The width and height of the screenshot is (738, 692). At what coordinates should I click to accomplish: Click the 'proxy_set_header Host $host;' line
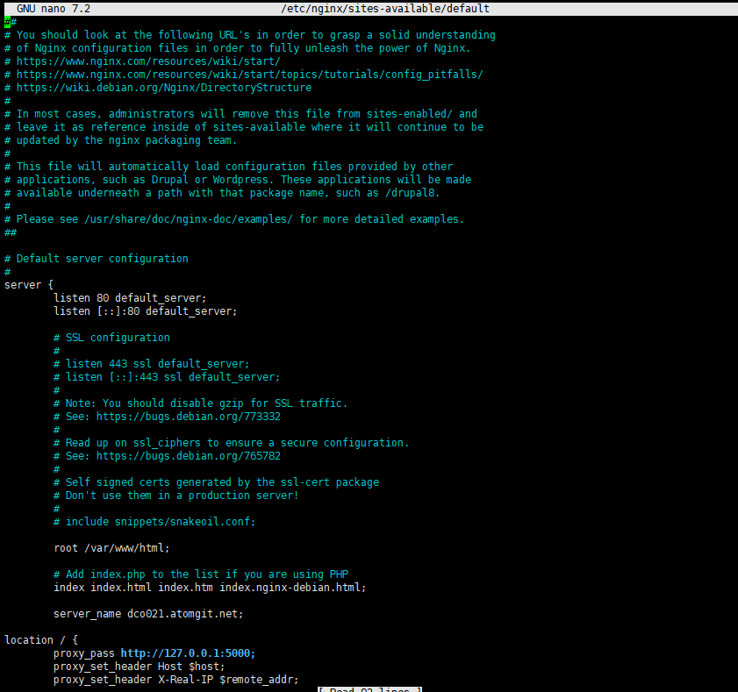[140, 667]
